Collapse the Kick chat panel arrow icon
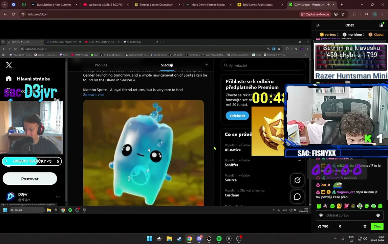Viewport: 388px width, 244px height. 318,25
